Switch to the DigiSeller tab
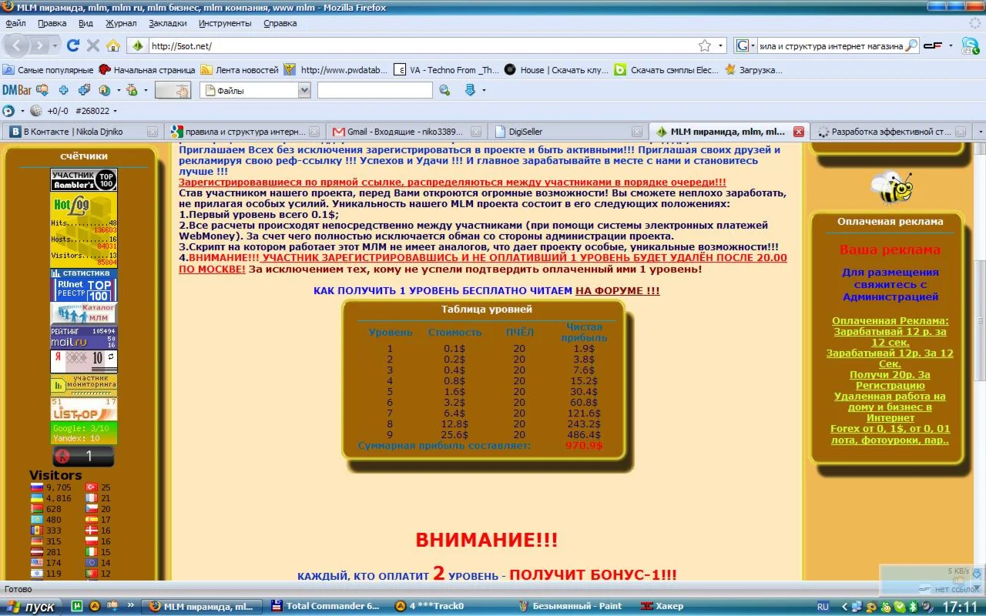The height and width of the screenshot is (616, 986). pyautogui.click(x=567, y=132)
